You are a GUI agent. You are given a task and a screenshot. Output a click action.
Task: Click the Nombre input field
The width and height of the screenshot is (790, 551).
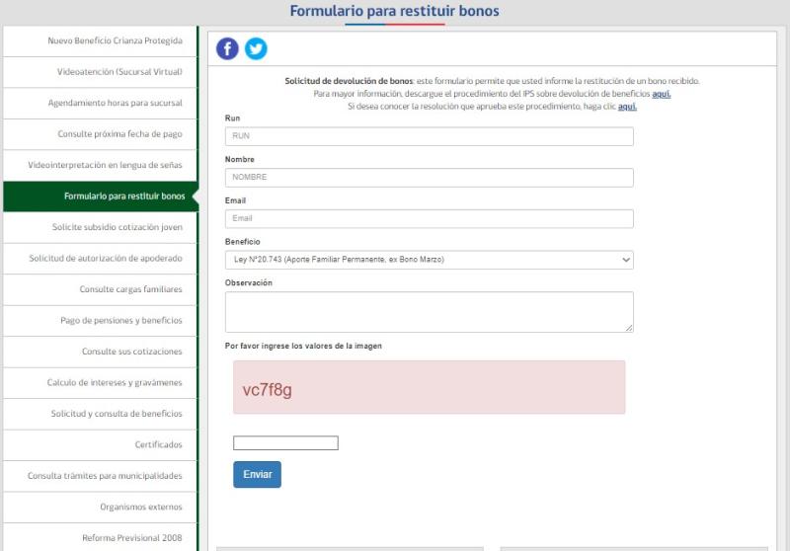pos(429,178)
